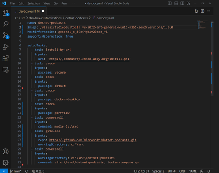
Task: Click breadcrumb segment 'src'
Action: pos(23,18)
